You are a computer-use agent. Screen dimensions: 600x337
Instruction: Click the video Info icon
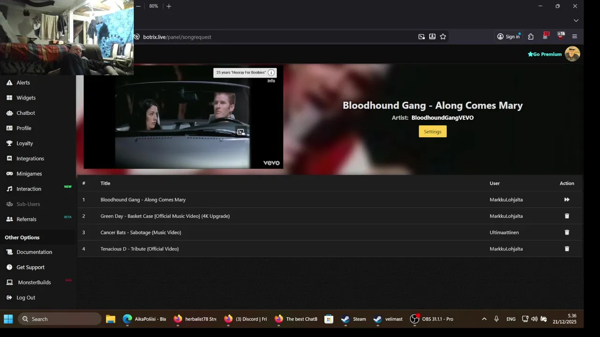271,73
